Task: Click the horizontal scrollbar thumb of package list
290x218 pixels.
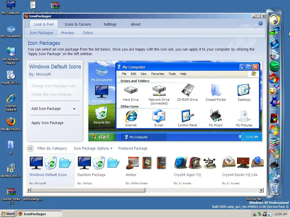Action: click(88, 190)
